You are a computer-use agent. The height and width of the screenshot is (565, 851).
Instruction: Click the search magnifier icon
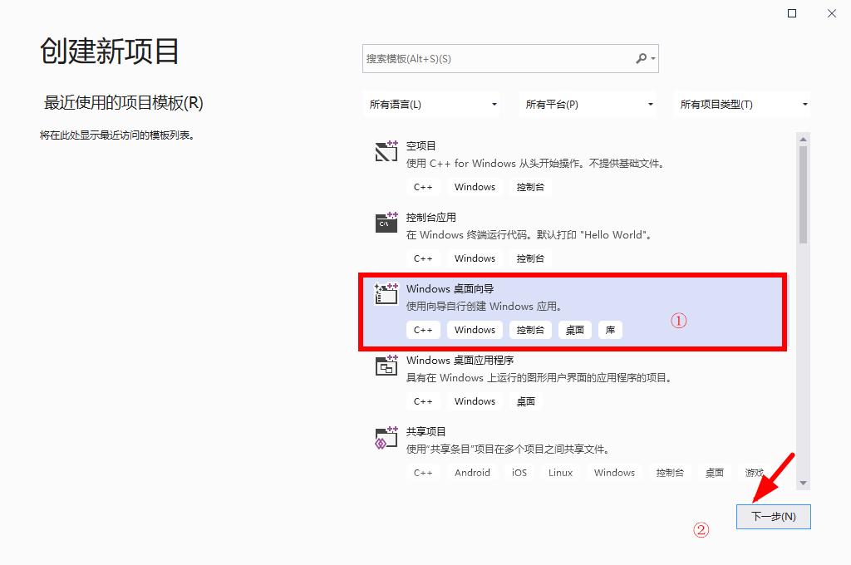point(641,59)
